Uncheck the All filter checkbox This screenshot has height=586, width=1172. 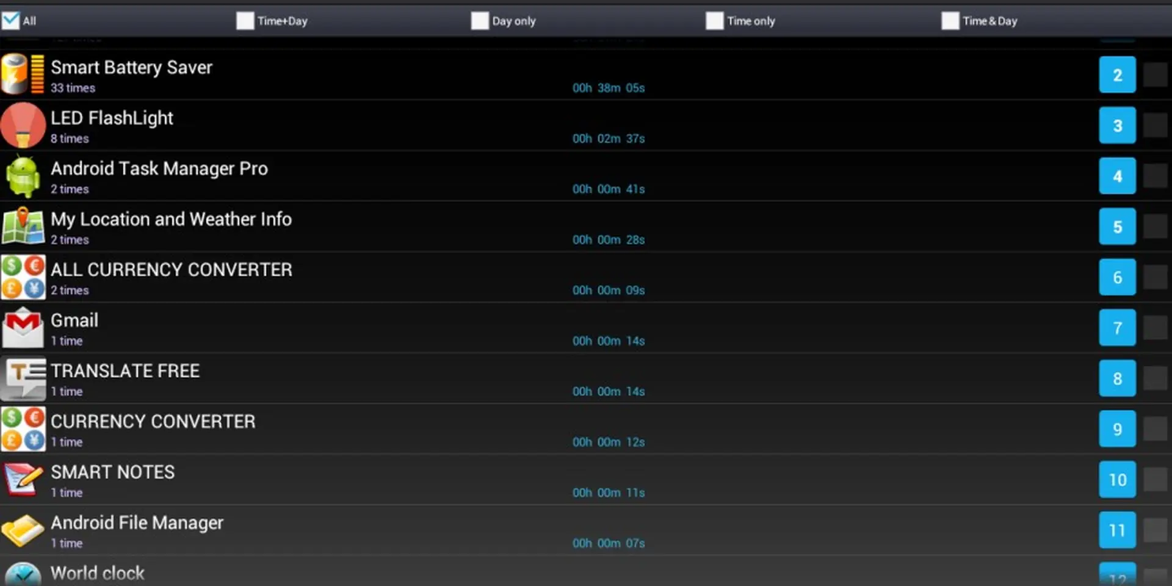pos(11,21)
